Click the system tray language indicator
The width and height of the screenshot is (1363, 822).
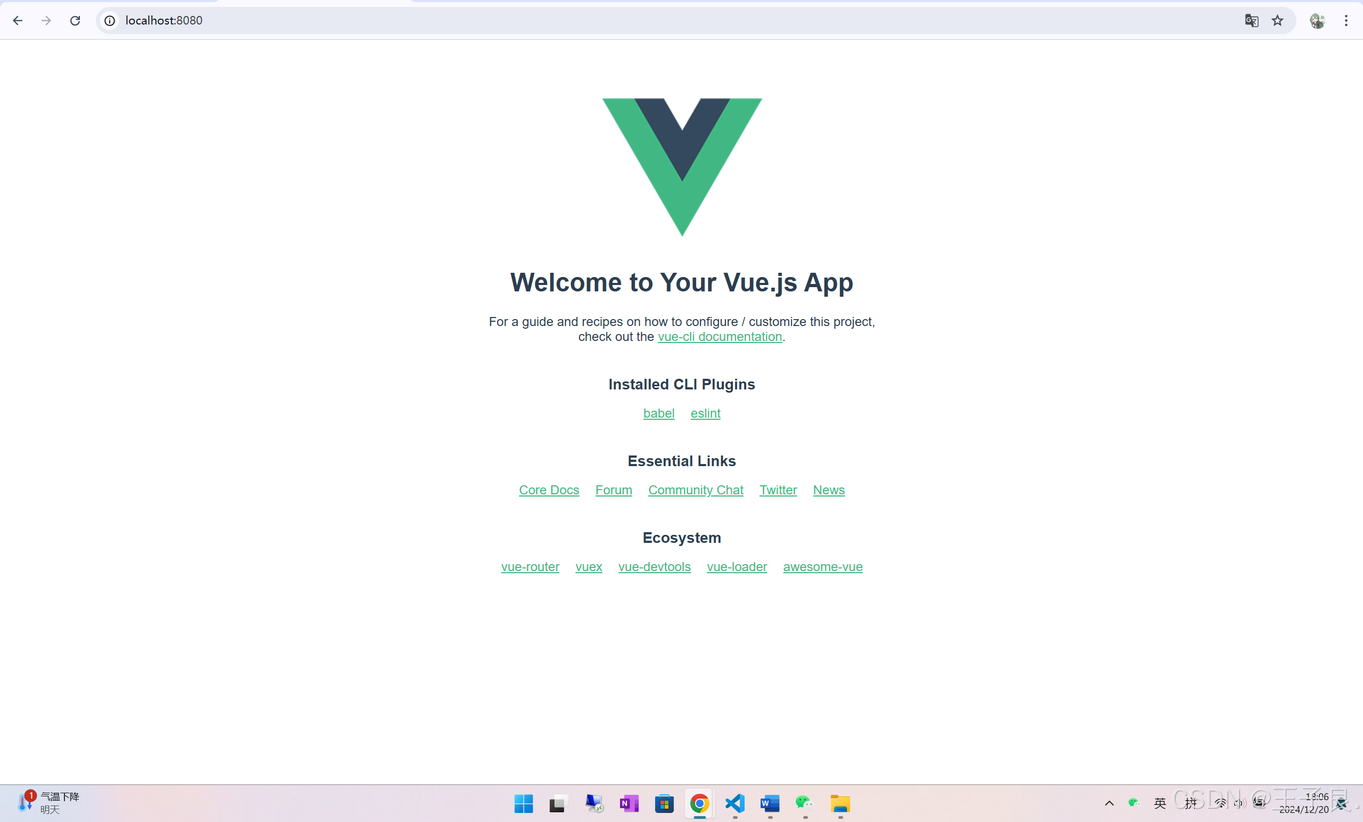coord(1161,802)
